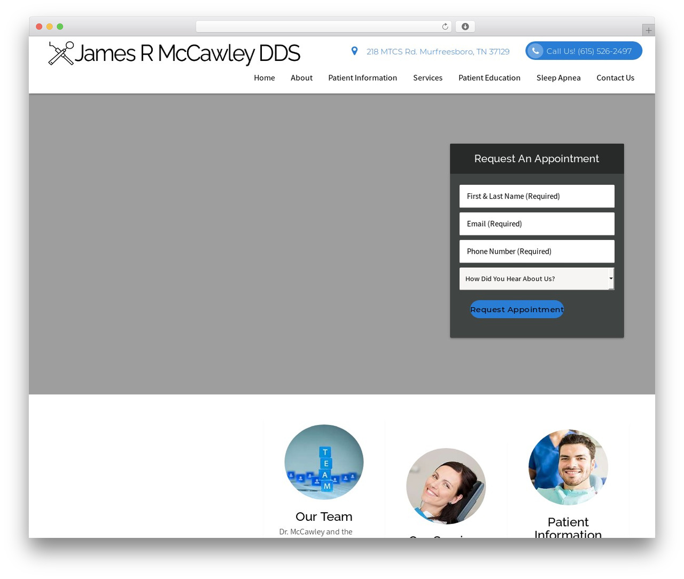The height and width of the screenshot is (579, 684).
Task: Click the Our Team heading
Action: point(324,517)
